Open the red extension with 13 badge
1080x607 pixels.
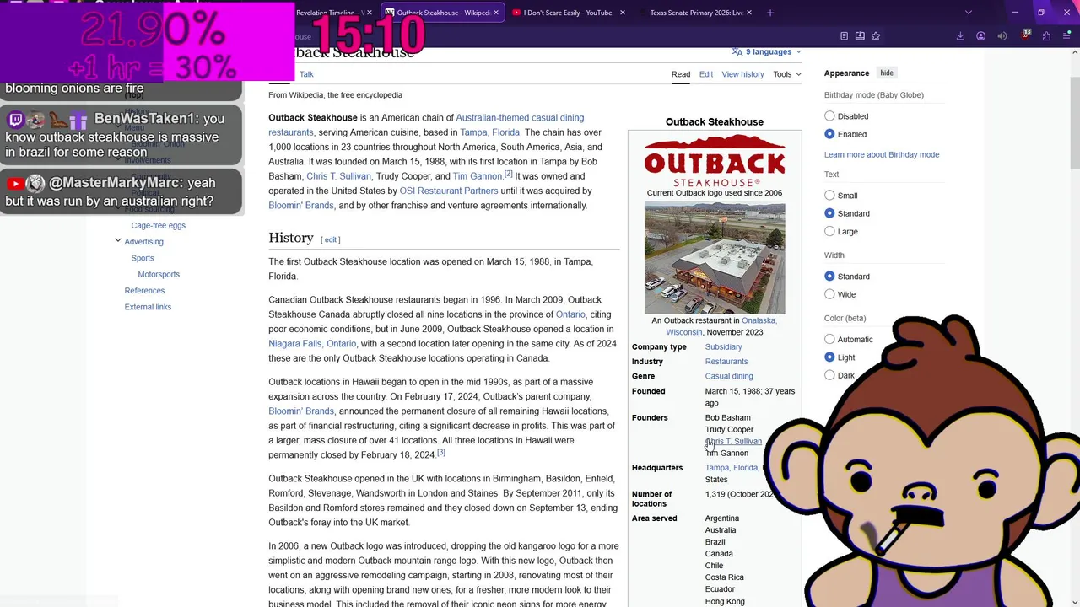tap(1025, 35)
